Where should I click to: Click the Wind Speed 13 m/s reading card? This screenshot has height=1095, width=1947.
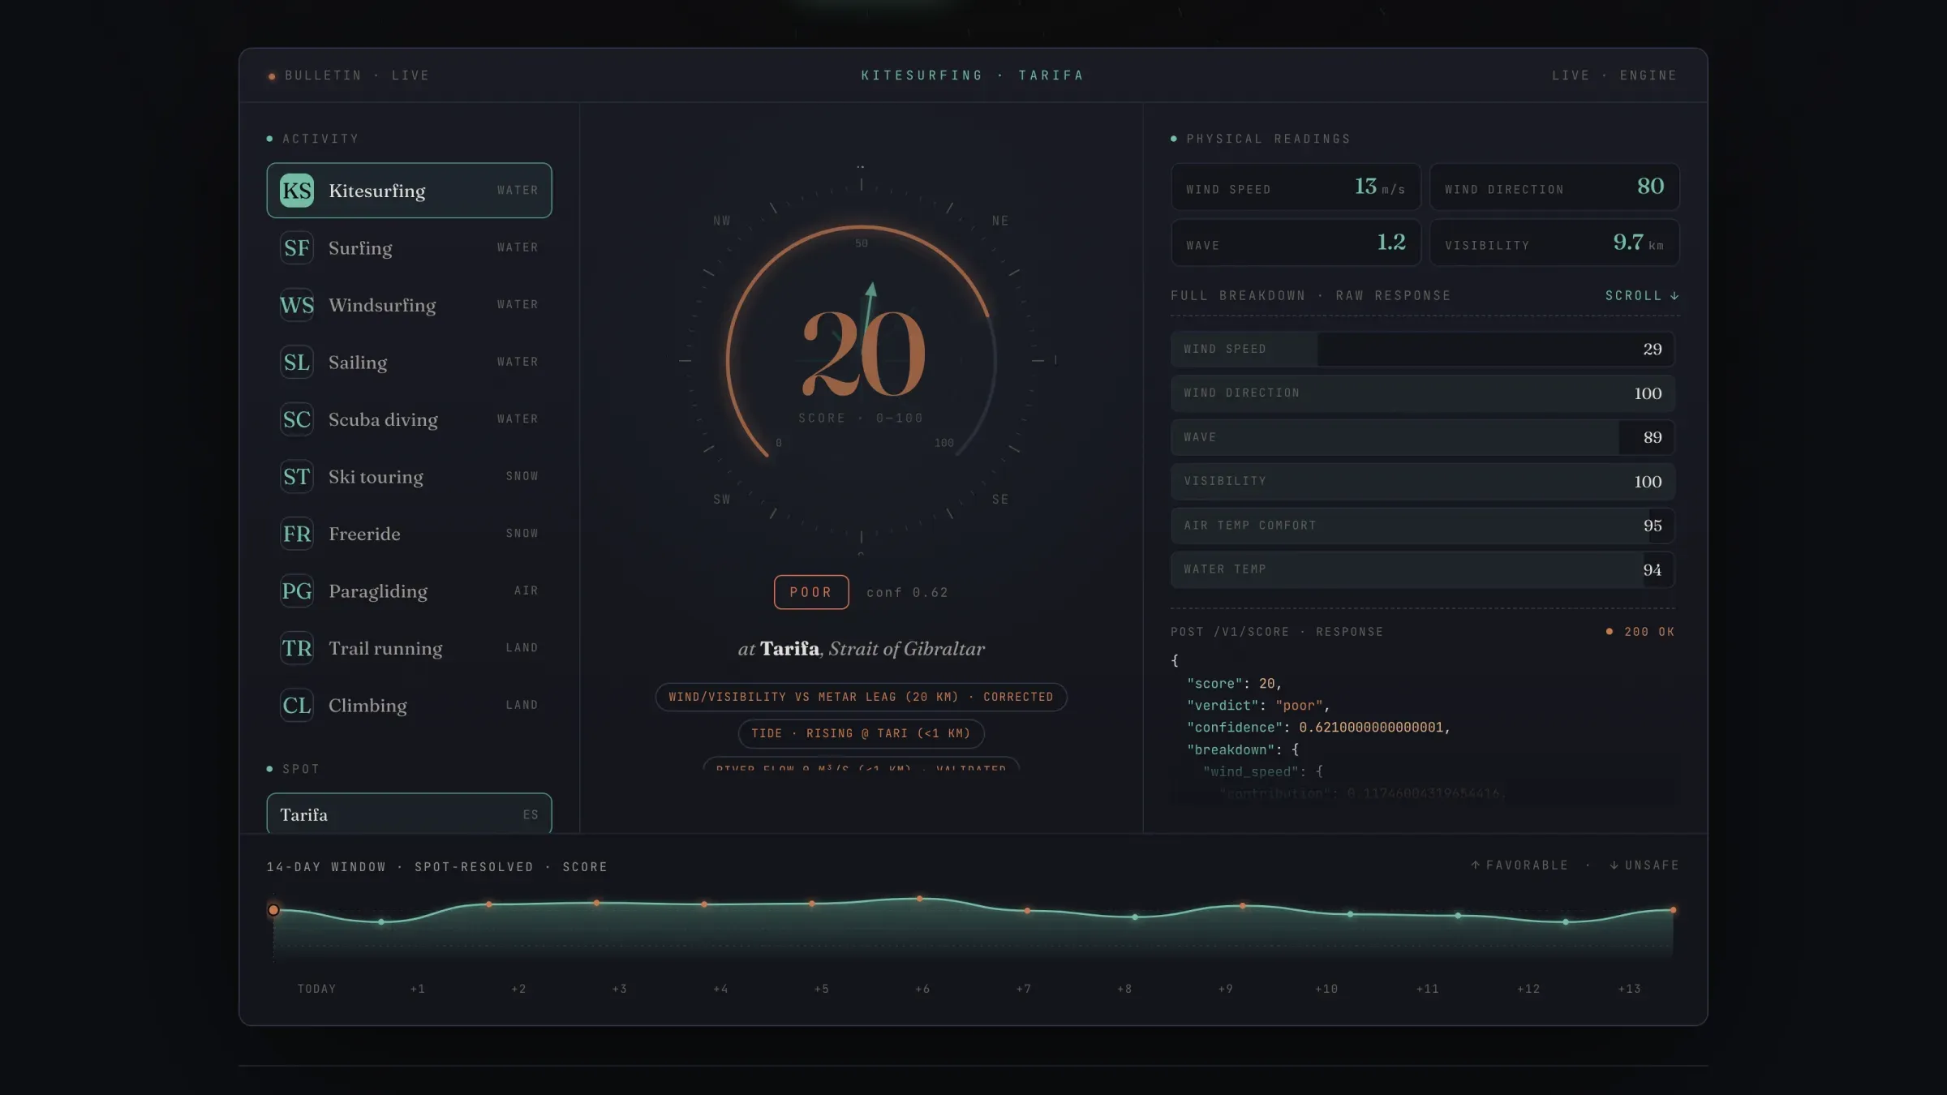click(1296, 187)
